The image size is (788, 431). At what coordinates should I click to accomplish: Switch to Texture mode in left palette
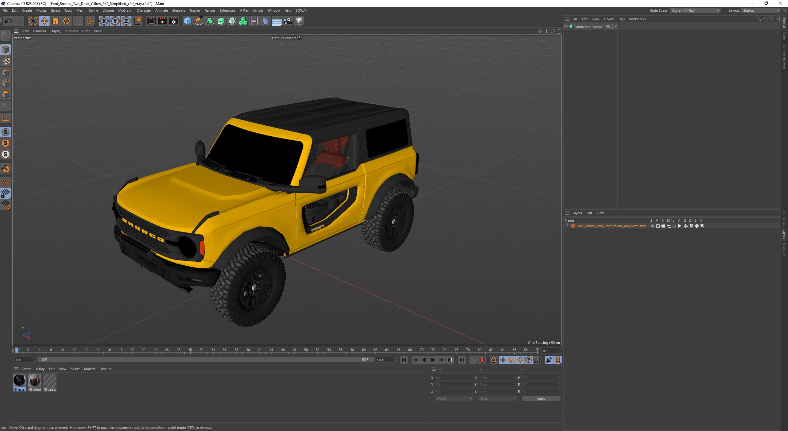coord(6,61)
